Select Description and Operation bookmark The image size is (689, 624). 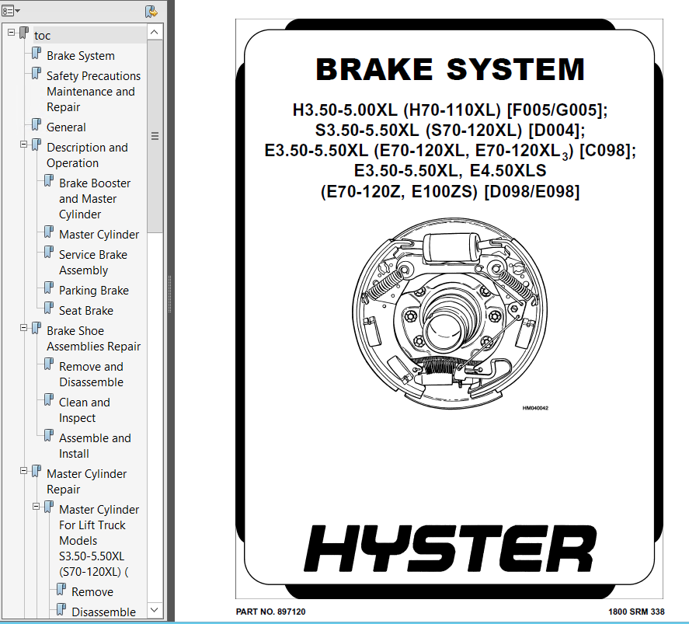tap(87, 155)
